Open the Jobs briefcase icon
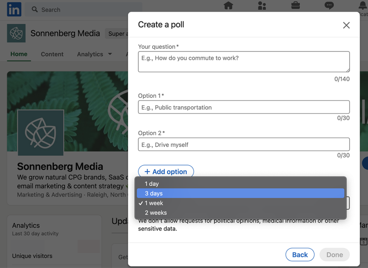Viewport: 368px width, 268px height. tap(295, 5)
